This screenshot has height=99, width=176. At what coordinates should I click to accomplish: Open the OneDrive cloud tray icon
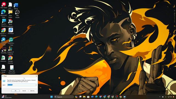163,97
